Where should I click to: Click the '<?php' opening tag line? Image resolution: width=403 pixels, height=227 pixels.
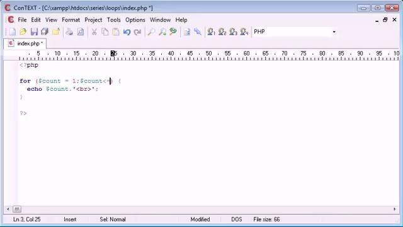point(29,65)
